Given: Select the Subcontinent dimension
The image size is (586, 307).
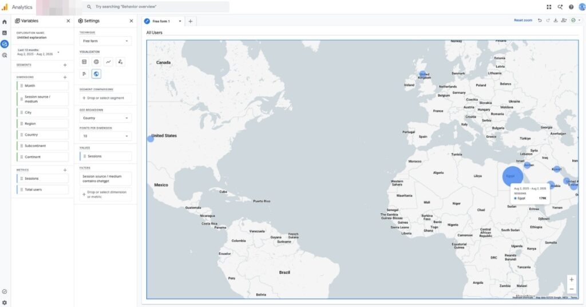Looking at the screenshot, I should (42, 146).
